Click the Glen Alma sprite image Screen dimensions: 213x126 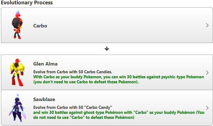click(x=17, y=72)
